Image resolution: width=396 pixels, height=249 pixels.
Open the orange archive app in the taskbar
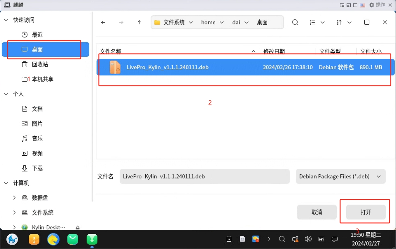click(34, 240)
